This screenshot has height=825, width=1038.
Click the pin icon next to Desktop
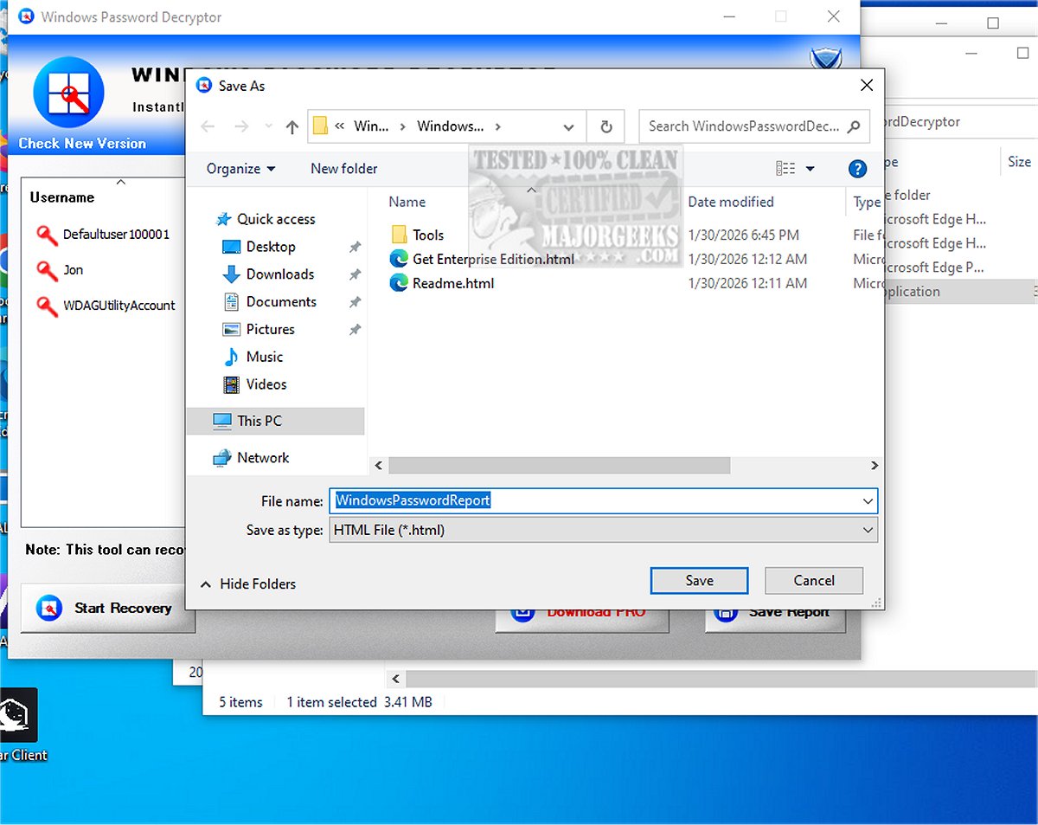tap(355, 248)
